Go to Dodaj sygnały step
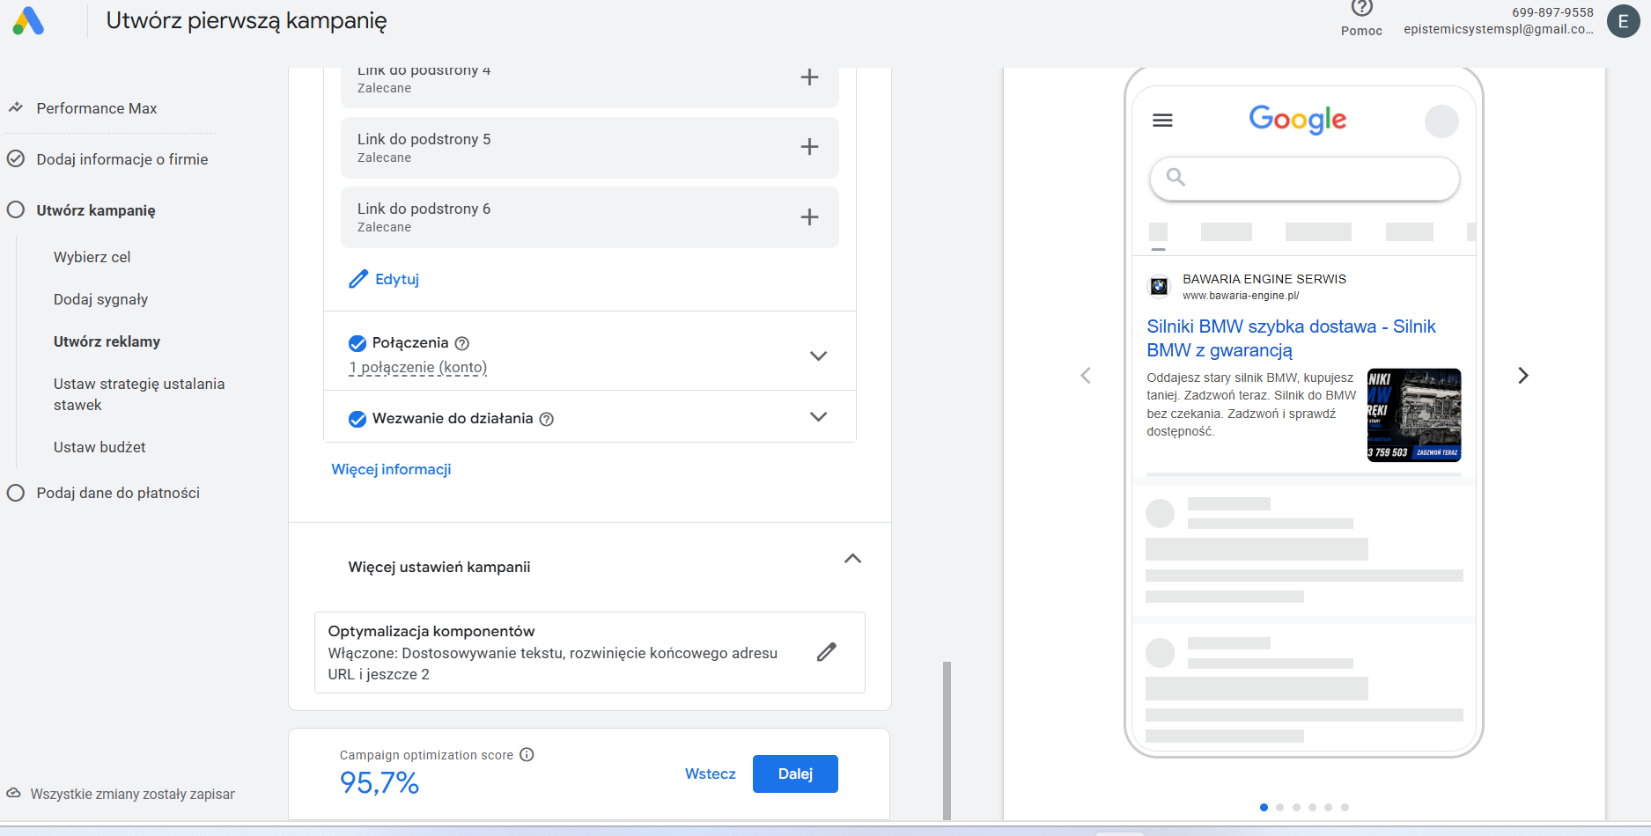Screen dimensions: 1651x836 tap(100, 299)
